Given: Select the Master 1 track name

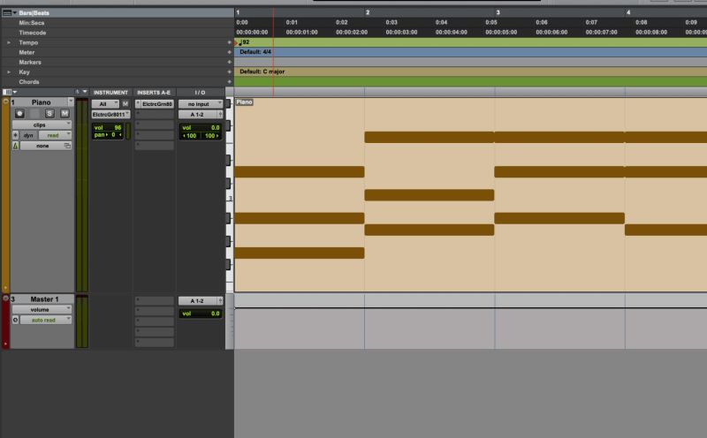Looking at the screenshot, I should pyautogui.click(x=44, y=299).
